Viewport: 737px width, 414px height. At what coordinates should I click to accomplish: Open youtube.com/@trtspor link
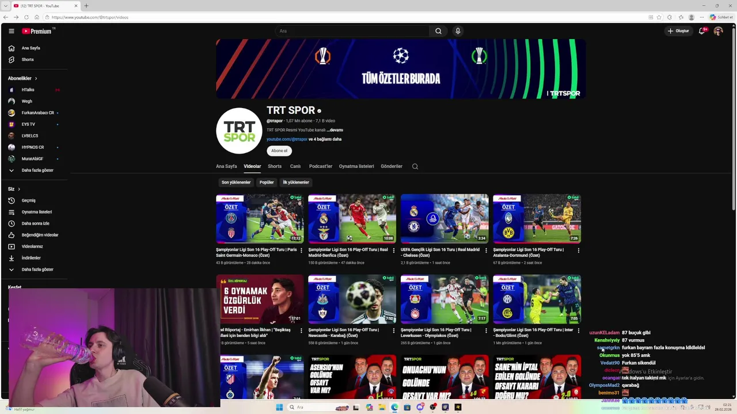click(x=287, y=139)
